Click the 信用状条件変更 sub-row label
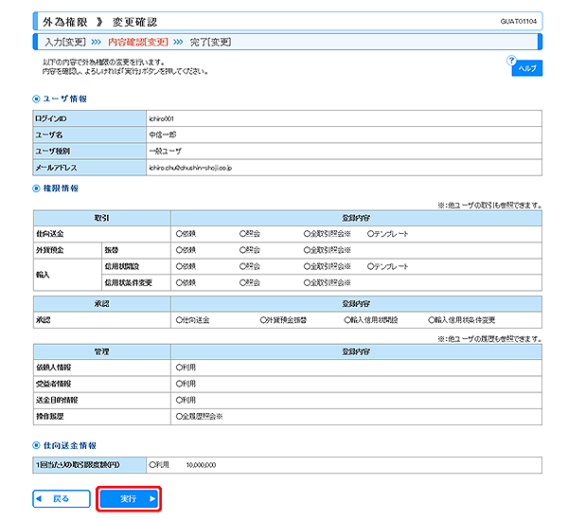Image resolution: width=568 pixels, height=521 pixels. (128, 283)
